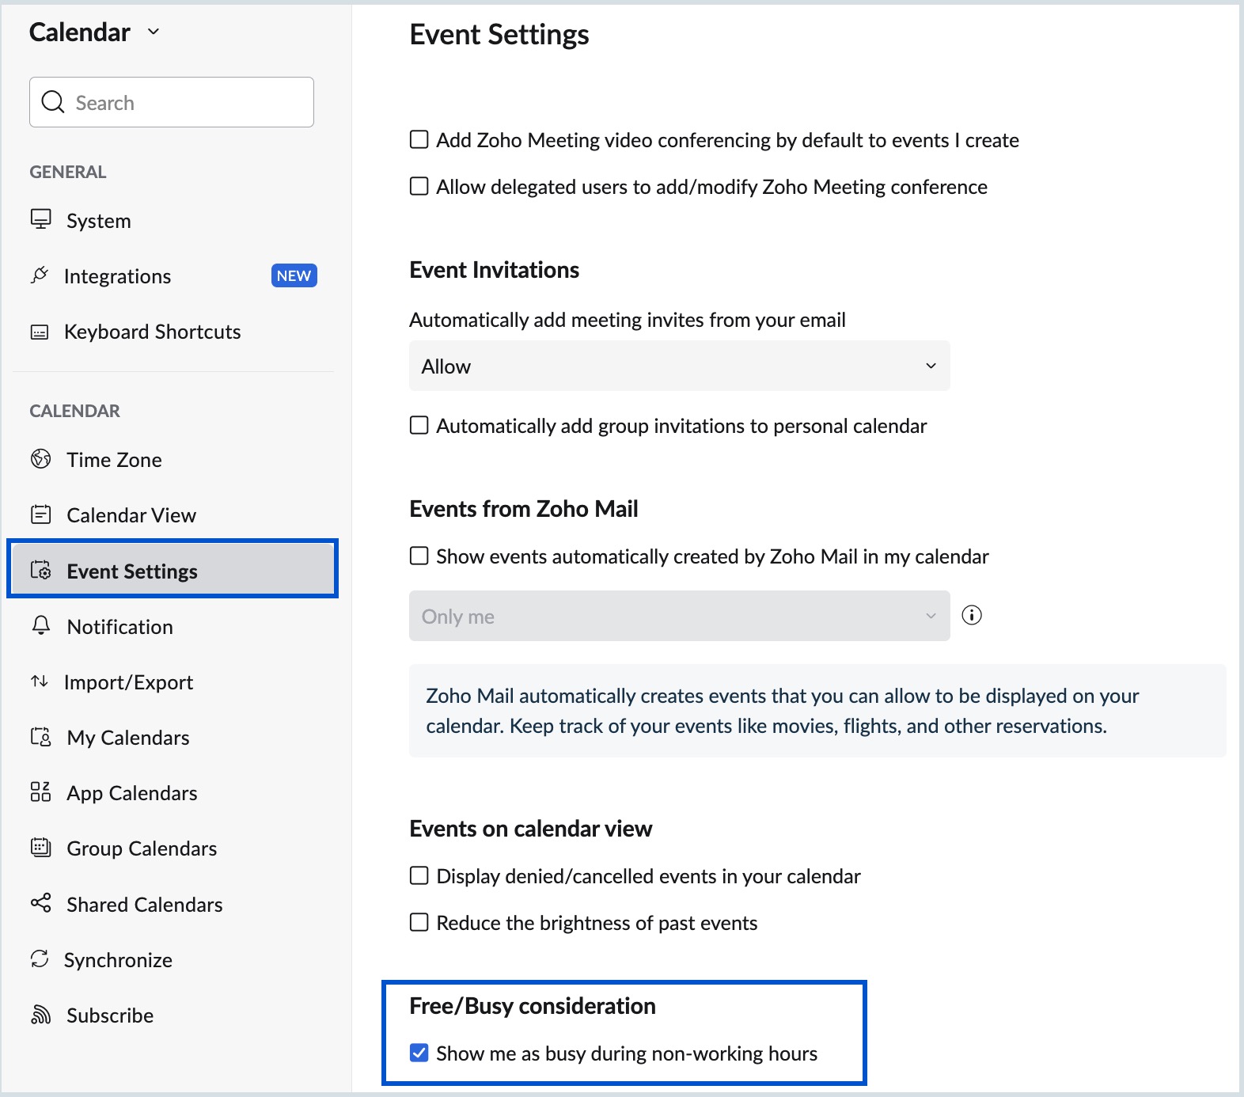Image resolution: width=1244 pixels, height=1097 pixels.
Task: Enable Zoho Meeting video conferencing by default
Action: tap(419, 140)
